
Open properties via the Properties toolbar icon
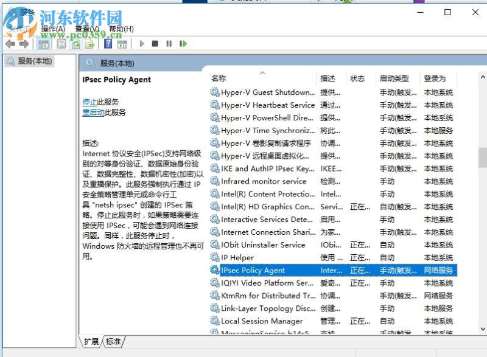[x=60, y=44]
